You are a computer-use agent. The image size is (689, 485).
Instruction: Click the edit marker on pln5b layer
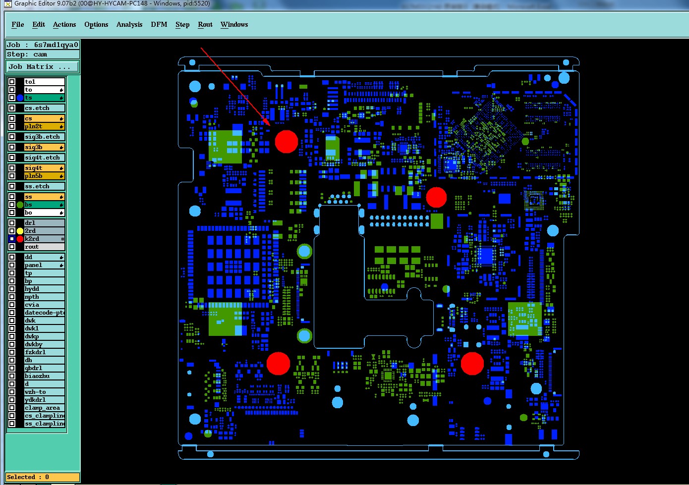tap(61, 176)
